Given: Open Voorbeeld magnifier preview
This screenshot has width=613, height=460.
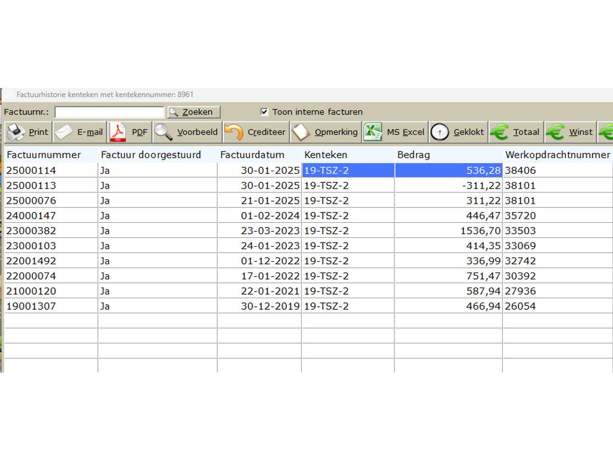Looking at the screenshot, I should tap(163, 132).
